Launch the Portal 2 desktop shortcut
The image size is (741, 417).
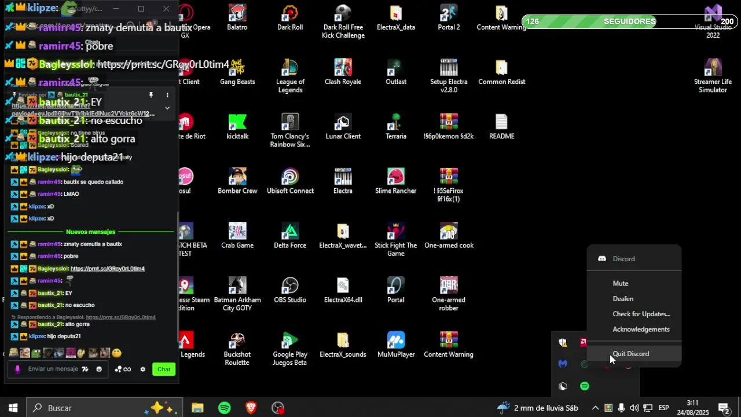[x=449, y=17]
